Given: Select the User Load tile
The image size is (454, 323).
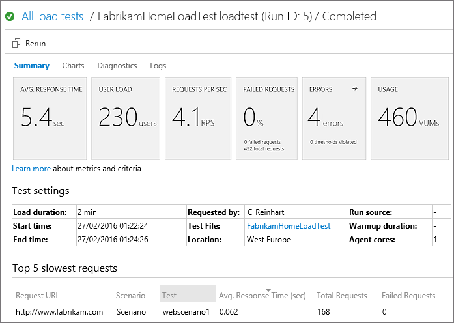Looking at the screenshot, I should point(126,118).
